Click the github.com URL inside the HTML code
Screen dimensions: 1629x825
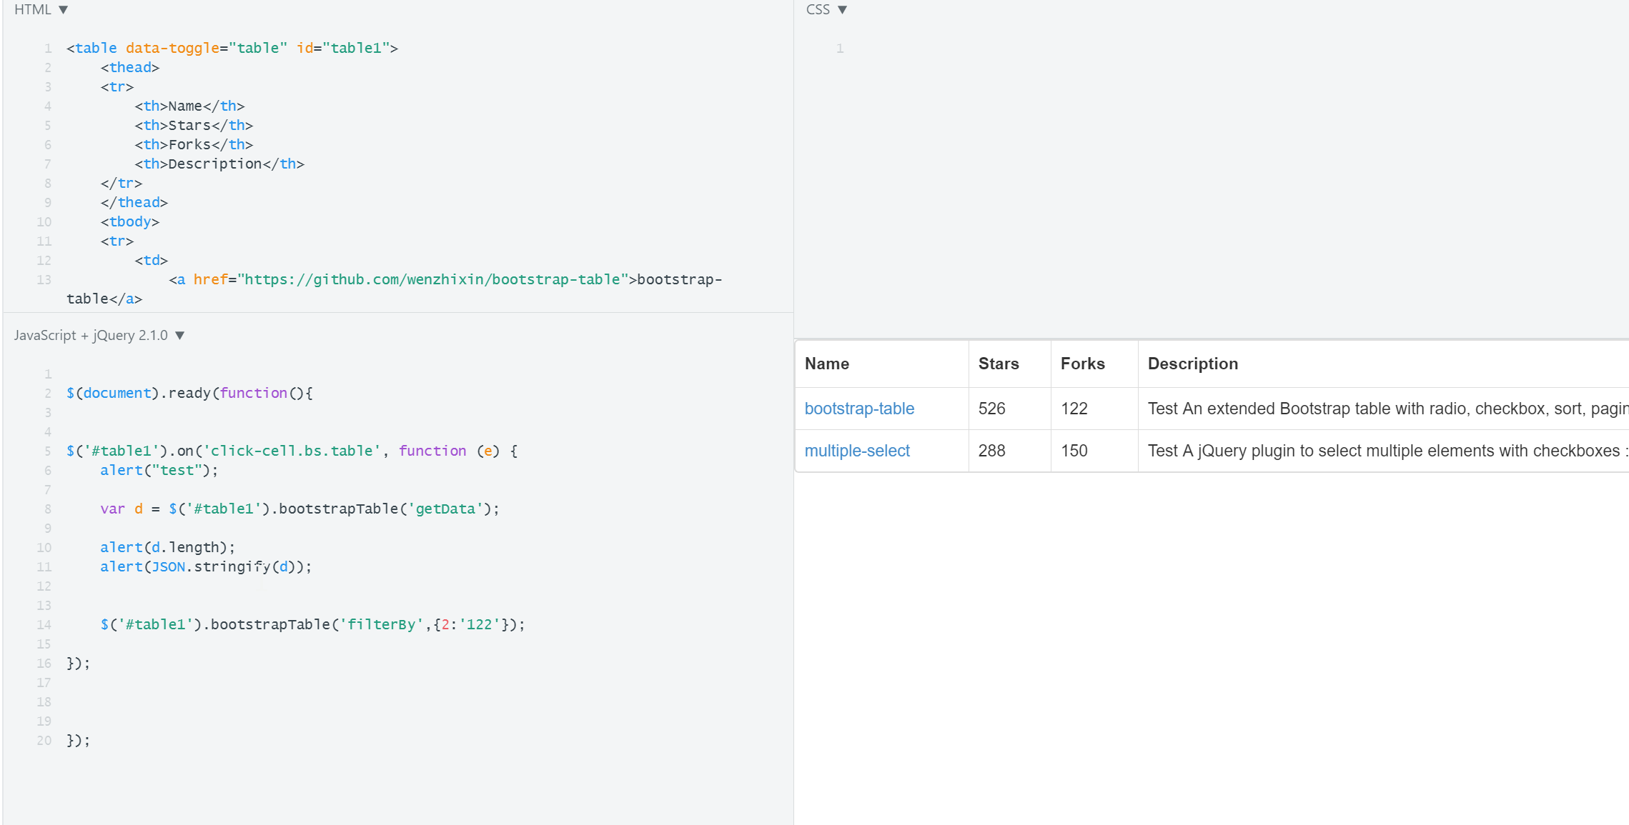(433, 279)
